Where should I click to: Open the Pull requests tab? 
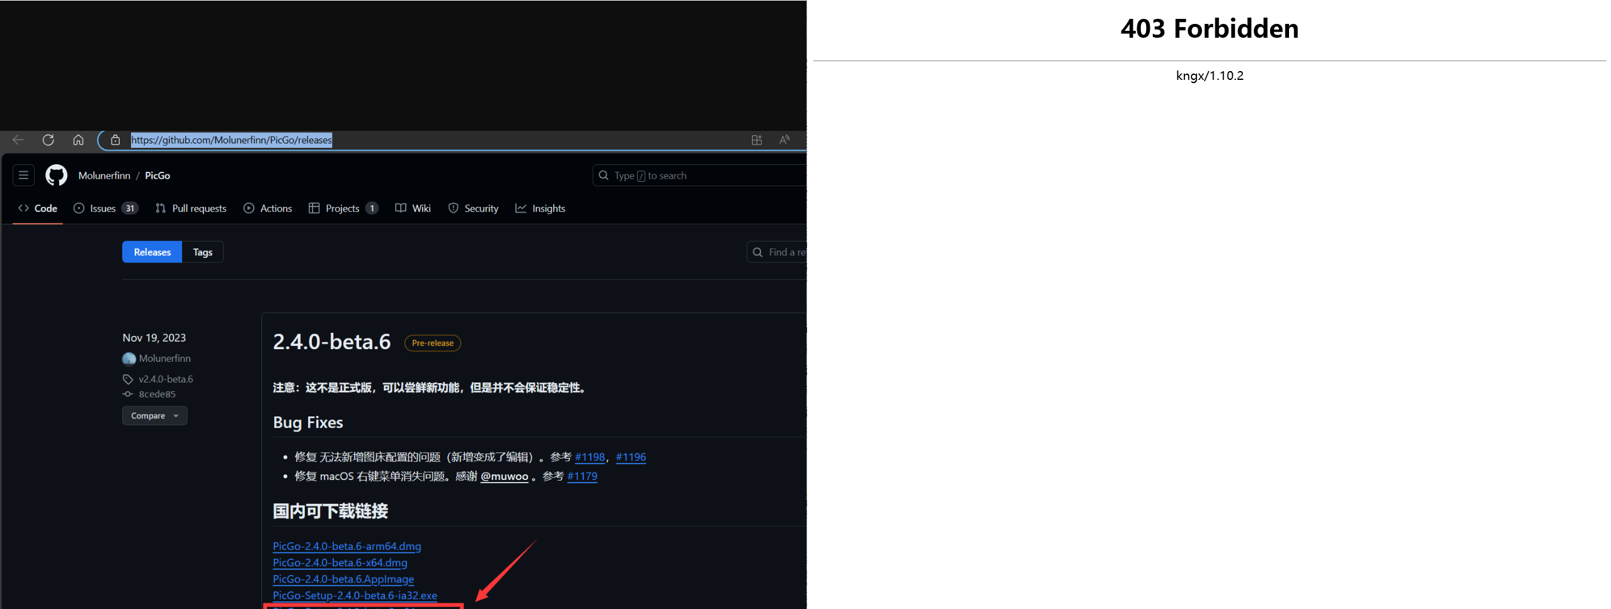point(191,208)
